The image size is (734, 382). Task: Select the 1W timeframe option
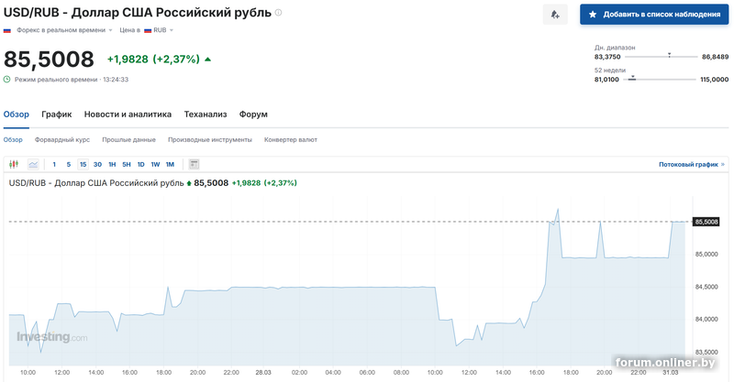tap(155, 164)
